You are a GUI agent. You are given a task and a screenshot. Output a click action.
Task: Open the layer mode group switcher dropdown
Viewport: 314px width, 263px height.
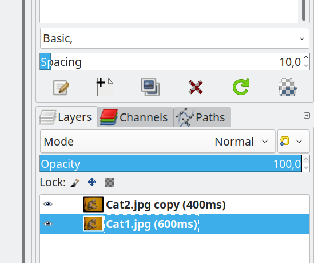point(293,142)
